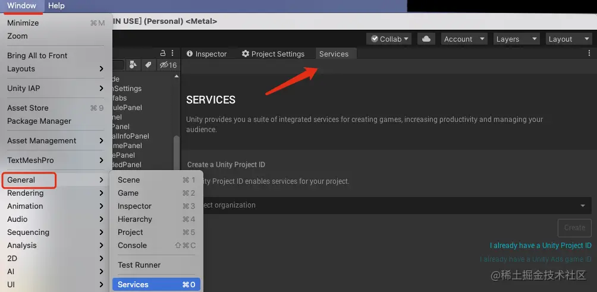Toggle the Project panel lock icon
The image size is (597, 292).
click(163, 53)
